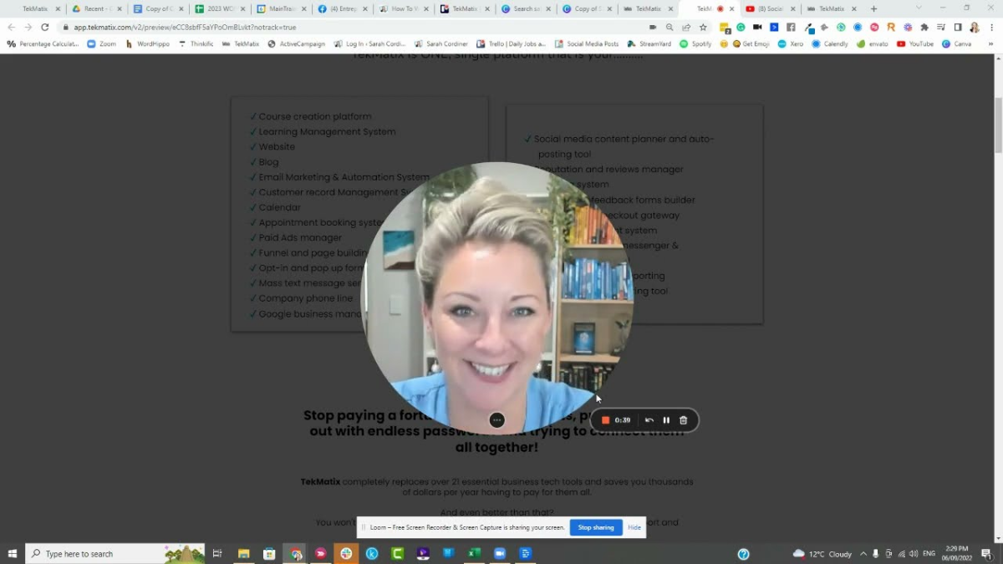Open the Spotify bookmark
The width and height of the screenshot is (1003, 564).
pyautogui.click(x=695, y=43)
